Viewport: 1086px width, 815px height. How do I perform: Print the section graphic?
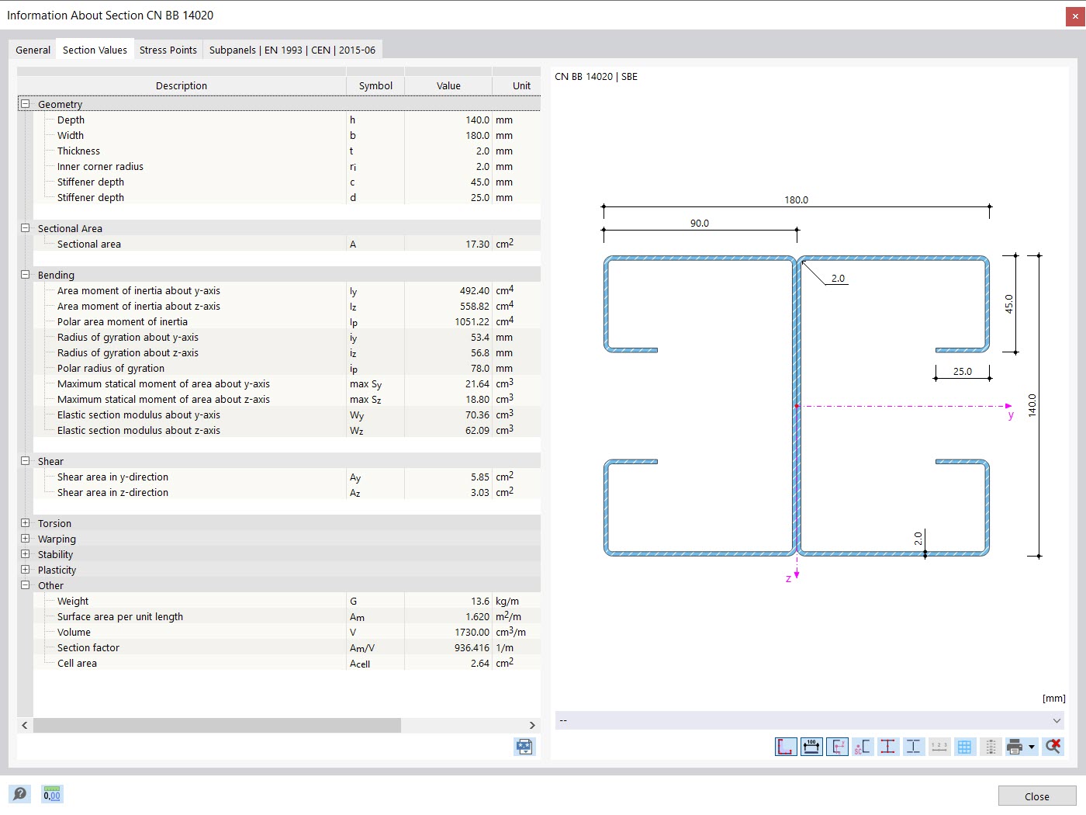point(1014,747)
